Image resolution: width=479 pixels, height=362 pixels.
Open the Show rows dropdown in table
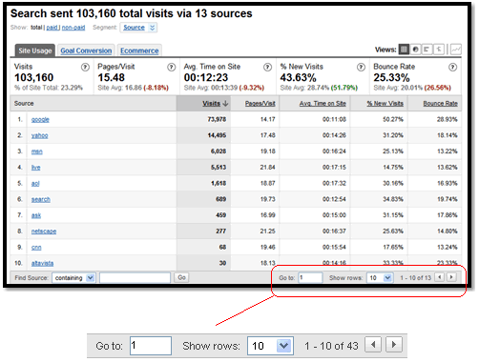point(380,278)
